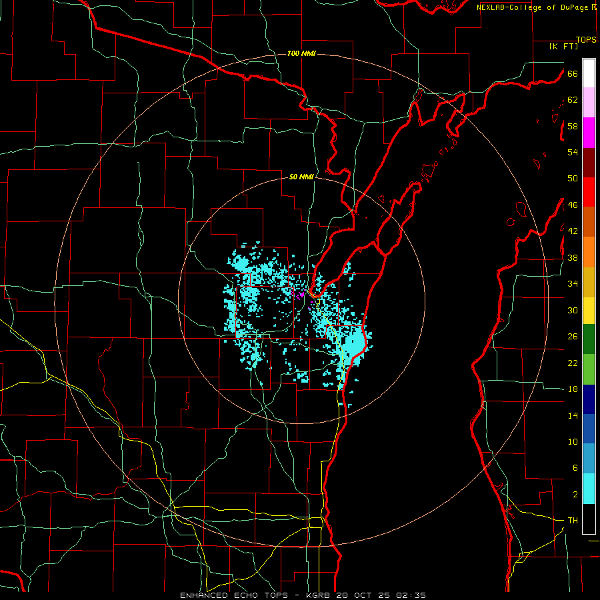600x600 pixels.
Task: Click the light green 18-22 kft swatch
Action: (589, 369)
